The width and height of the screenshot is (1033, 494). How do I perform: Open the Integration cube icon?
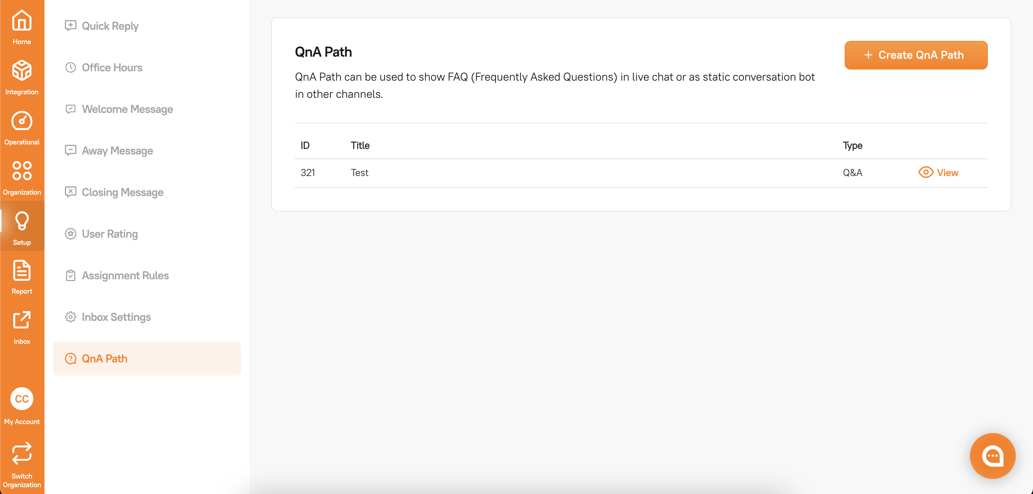pos(22,71)
